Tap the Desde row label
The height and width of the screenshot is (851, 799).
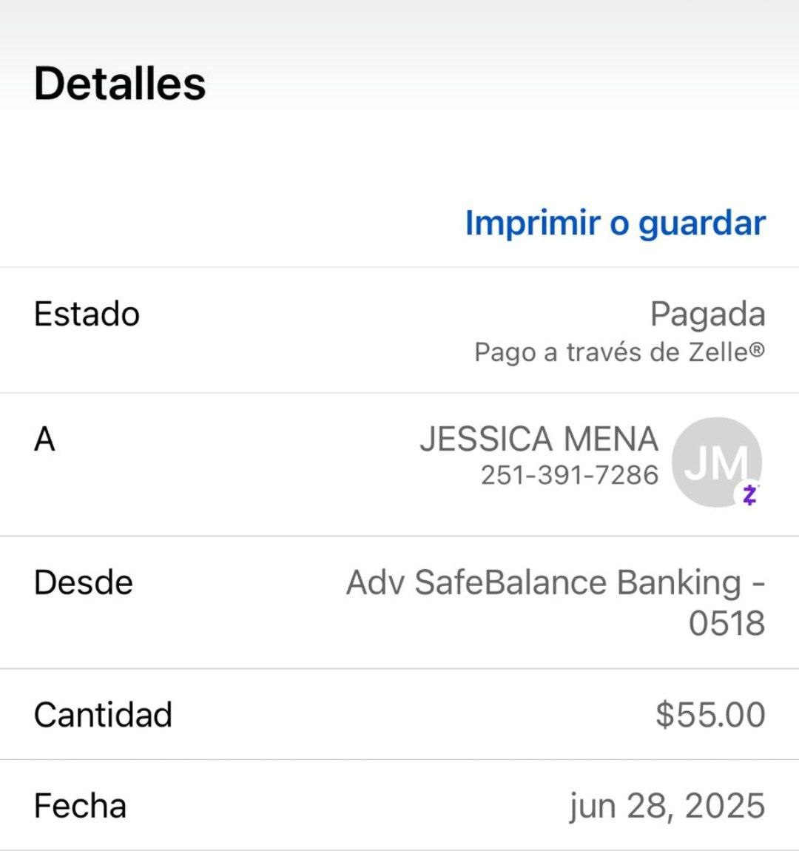83,582
